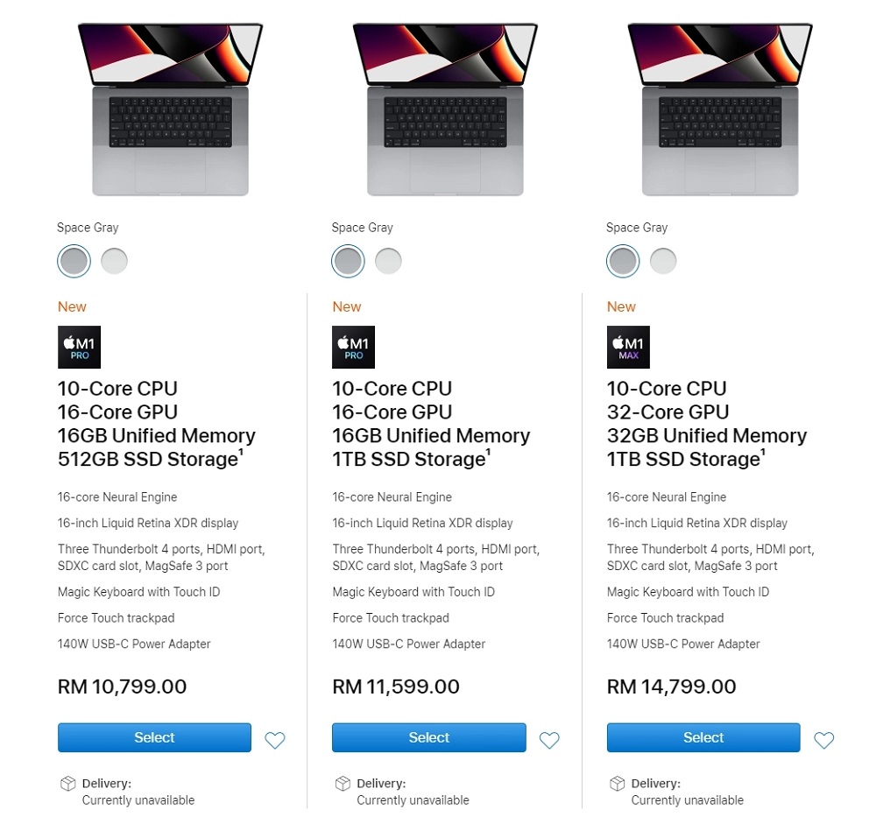Viewport: 876px width, 838px height.
Task: Select the RM 11,599.00 MacBook Pro
Action: pos(429,737)
